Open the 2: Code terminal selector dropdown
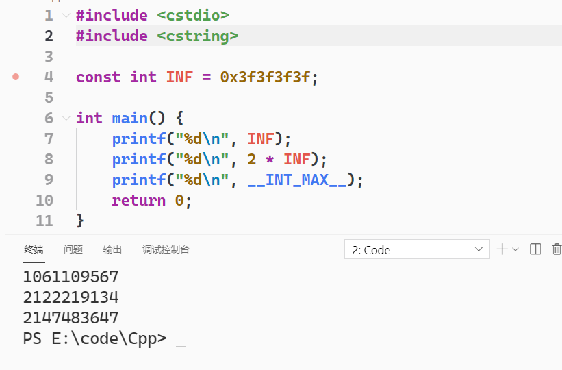Screen dimensions: 562x370 coord(417,249)
